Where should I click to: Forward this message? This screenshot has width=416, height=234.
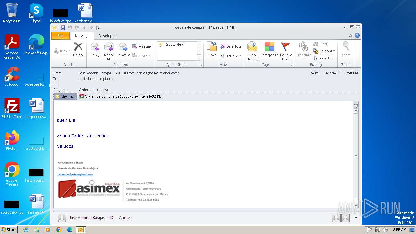123,50
